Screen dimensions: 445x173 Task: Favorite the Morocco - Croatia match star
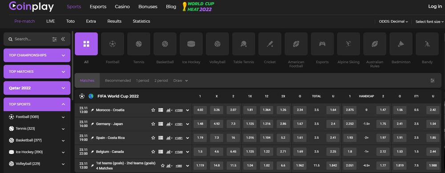coord(153,110)
